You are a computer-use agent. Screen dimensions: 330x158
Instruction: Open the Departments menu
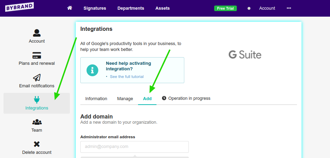click(x=131, y=8)
